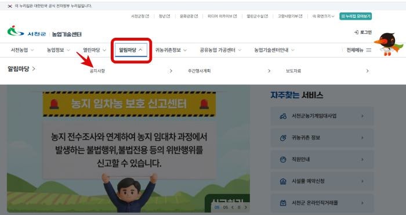Open the 직원안내 service
Screen dimensions: 406x215
(322, 159)
